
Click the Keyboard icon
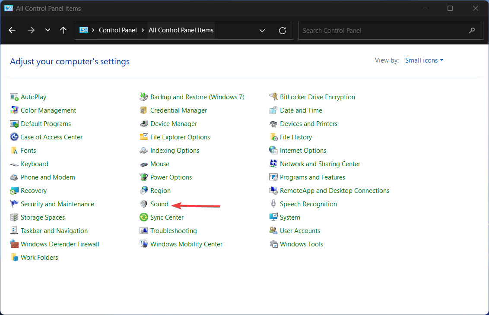tap(14, 164)
